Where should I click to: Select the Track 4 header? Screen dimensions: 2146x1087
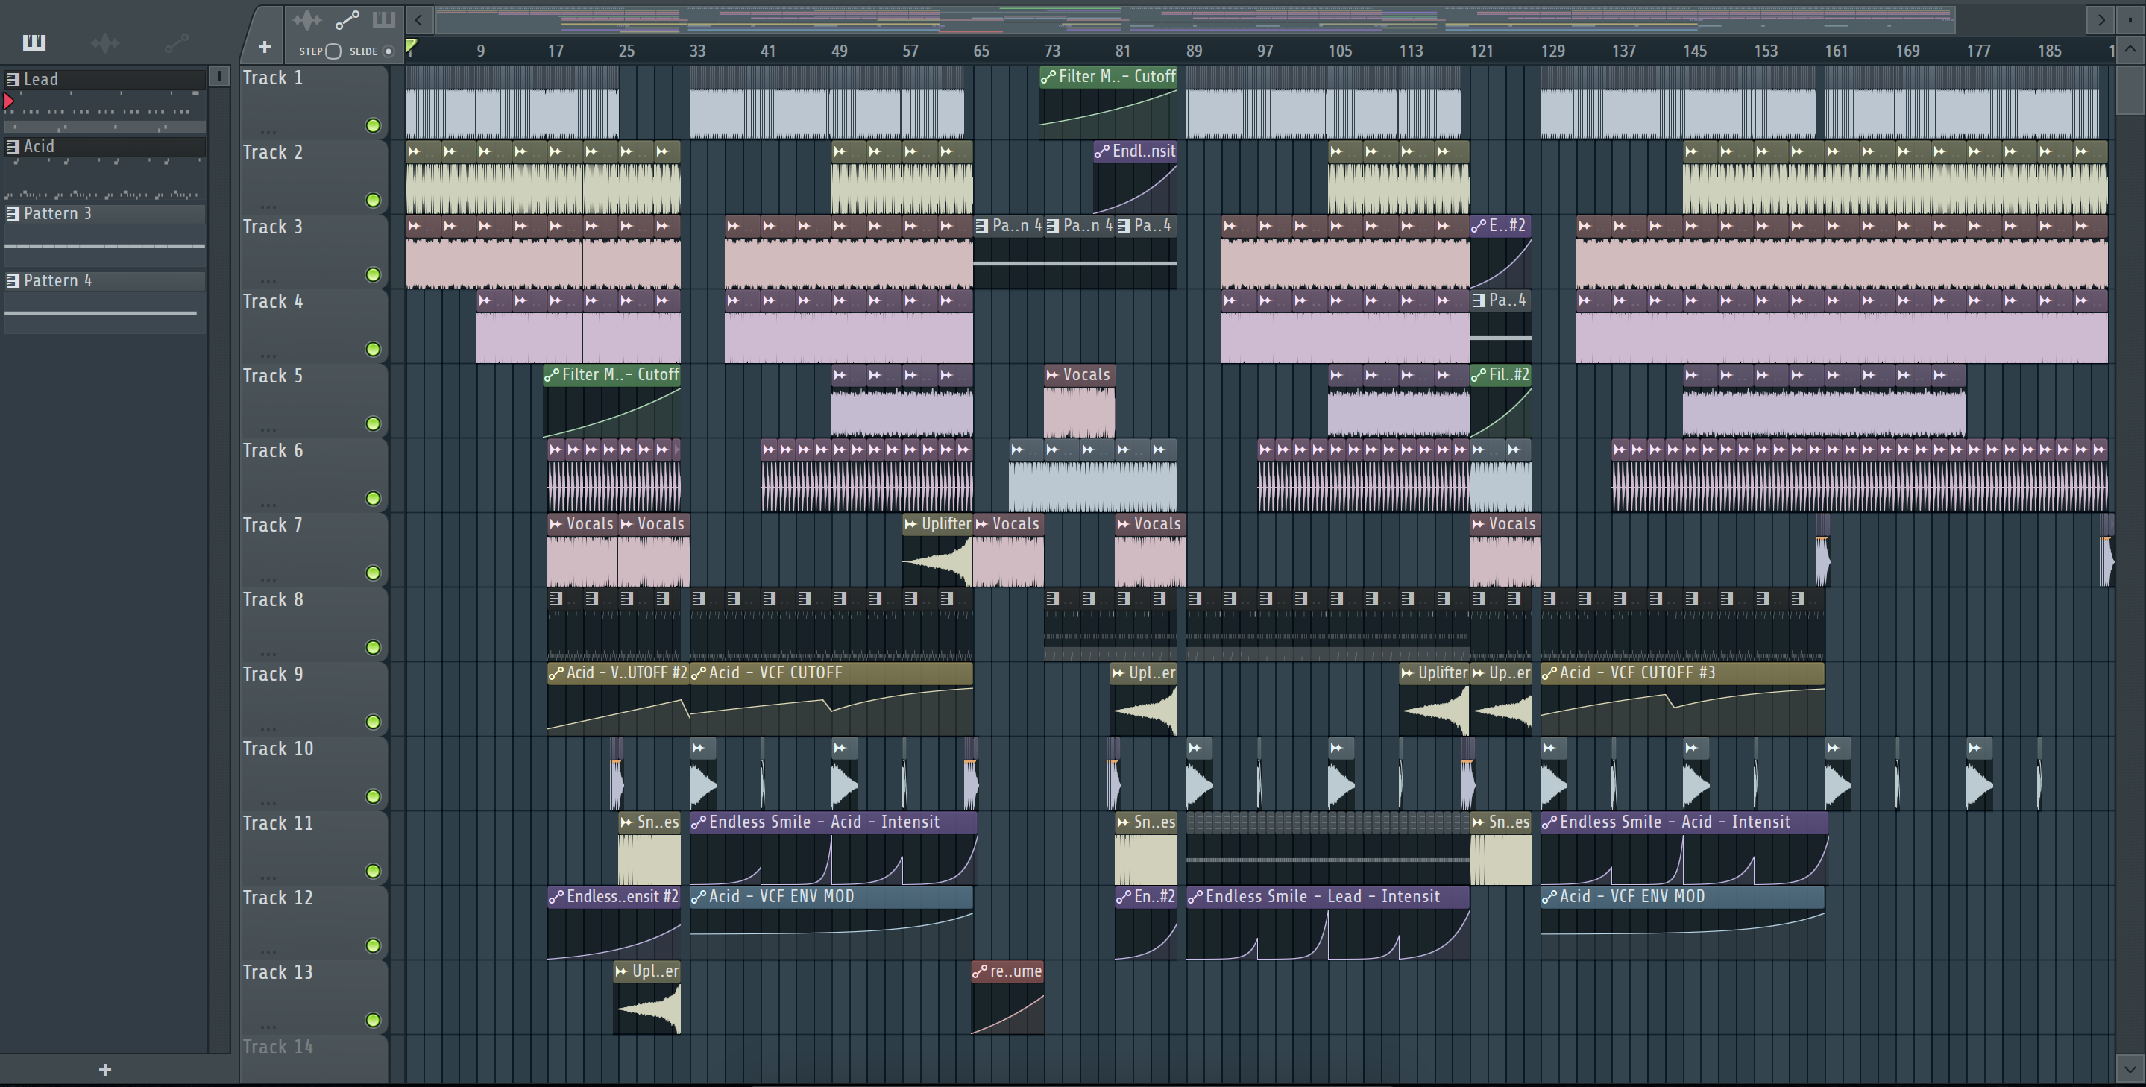[x=314, y=326]
